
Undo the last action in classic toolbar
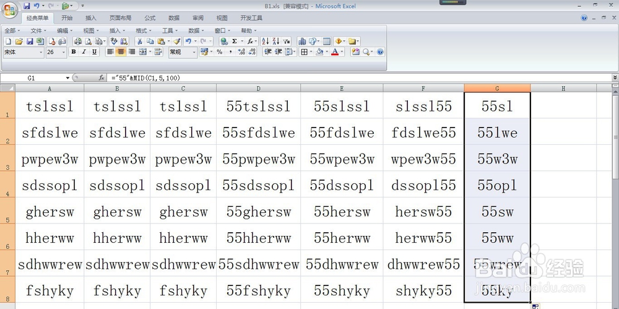[x=188, y=41]
